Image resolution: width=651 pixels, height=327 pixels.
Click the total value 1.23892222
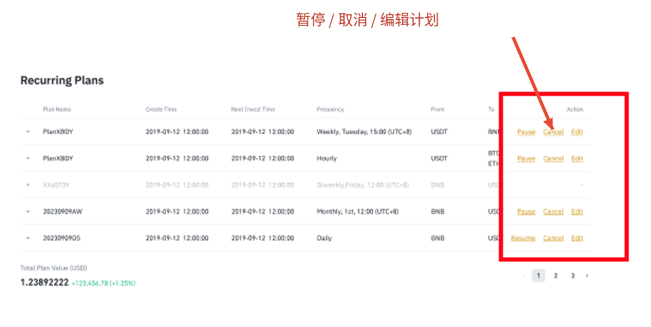point(44,283)
